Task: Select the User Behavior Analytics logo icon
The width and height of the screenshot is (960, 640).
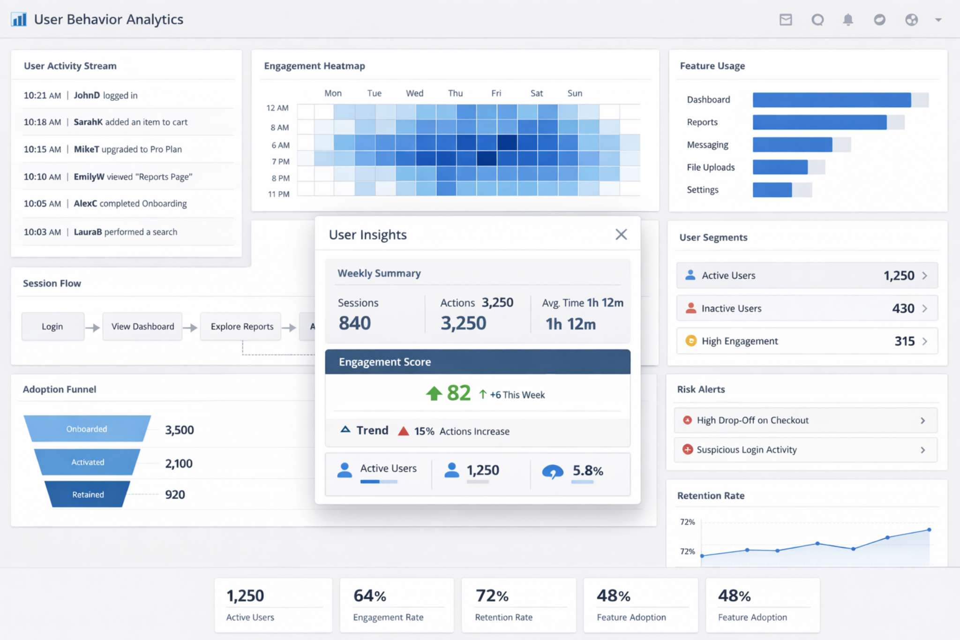Action: [x=19, y=19]
